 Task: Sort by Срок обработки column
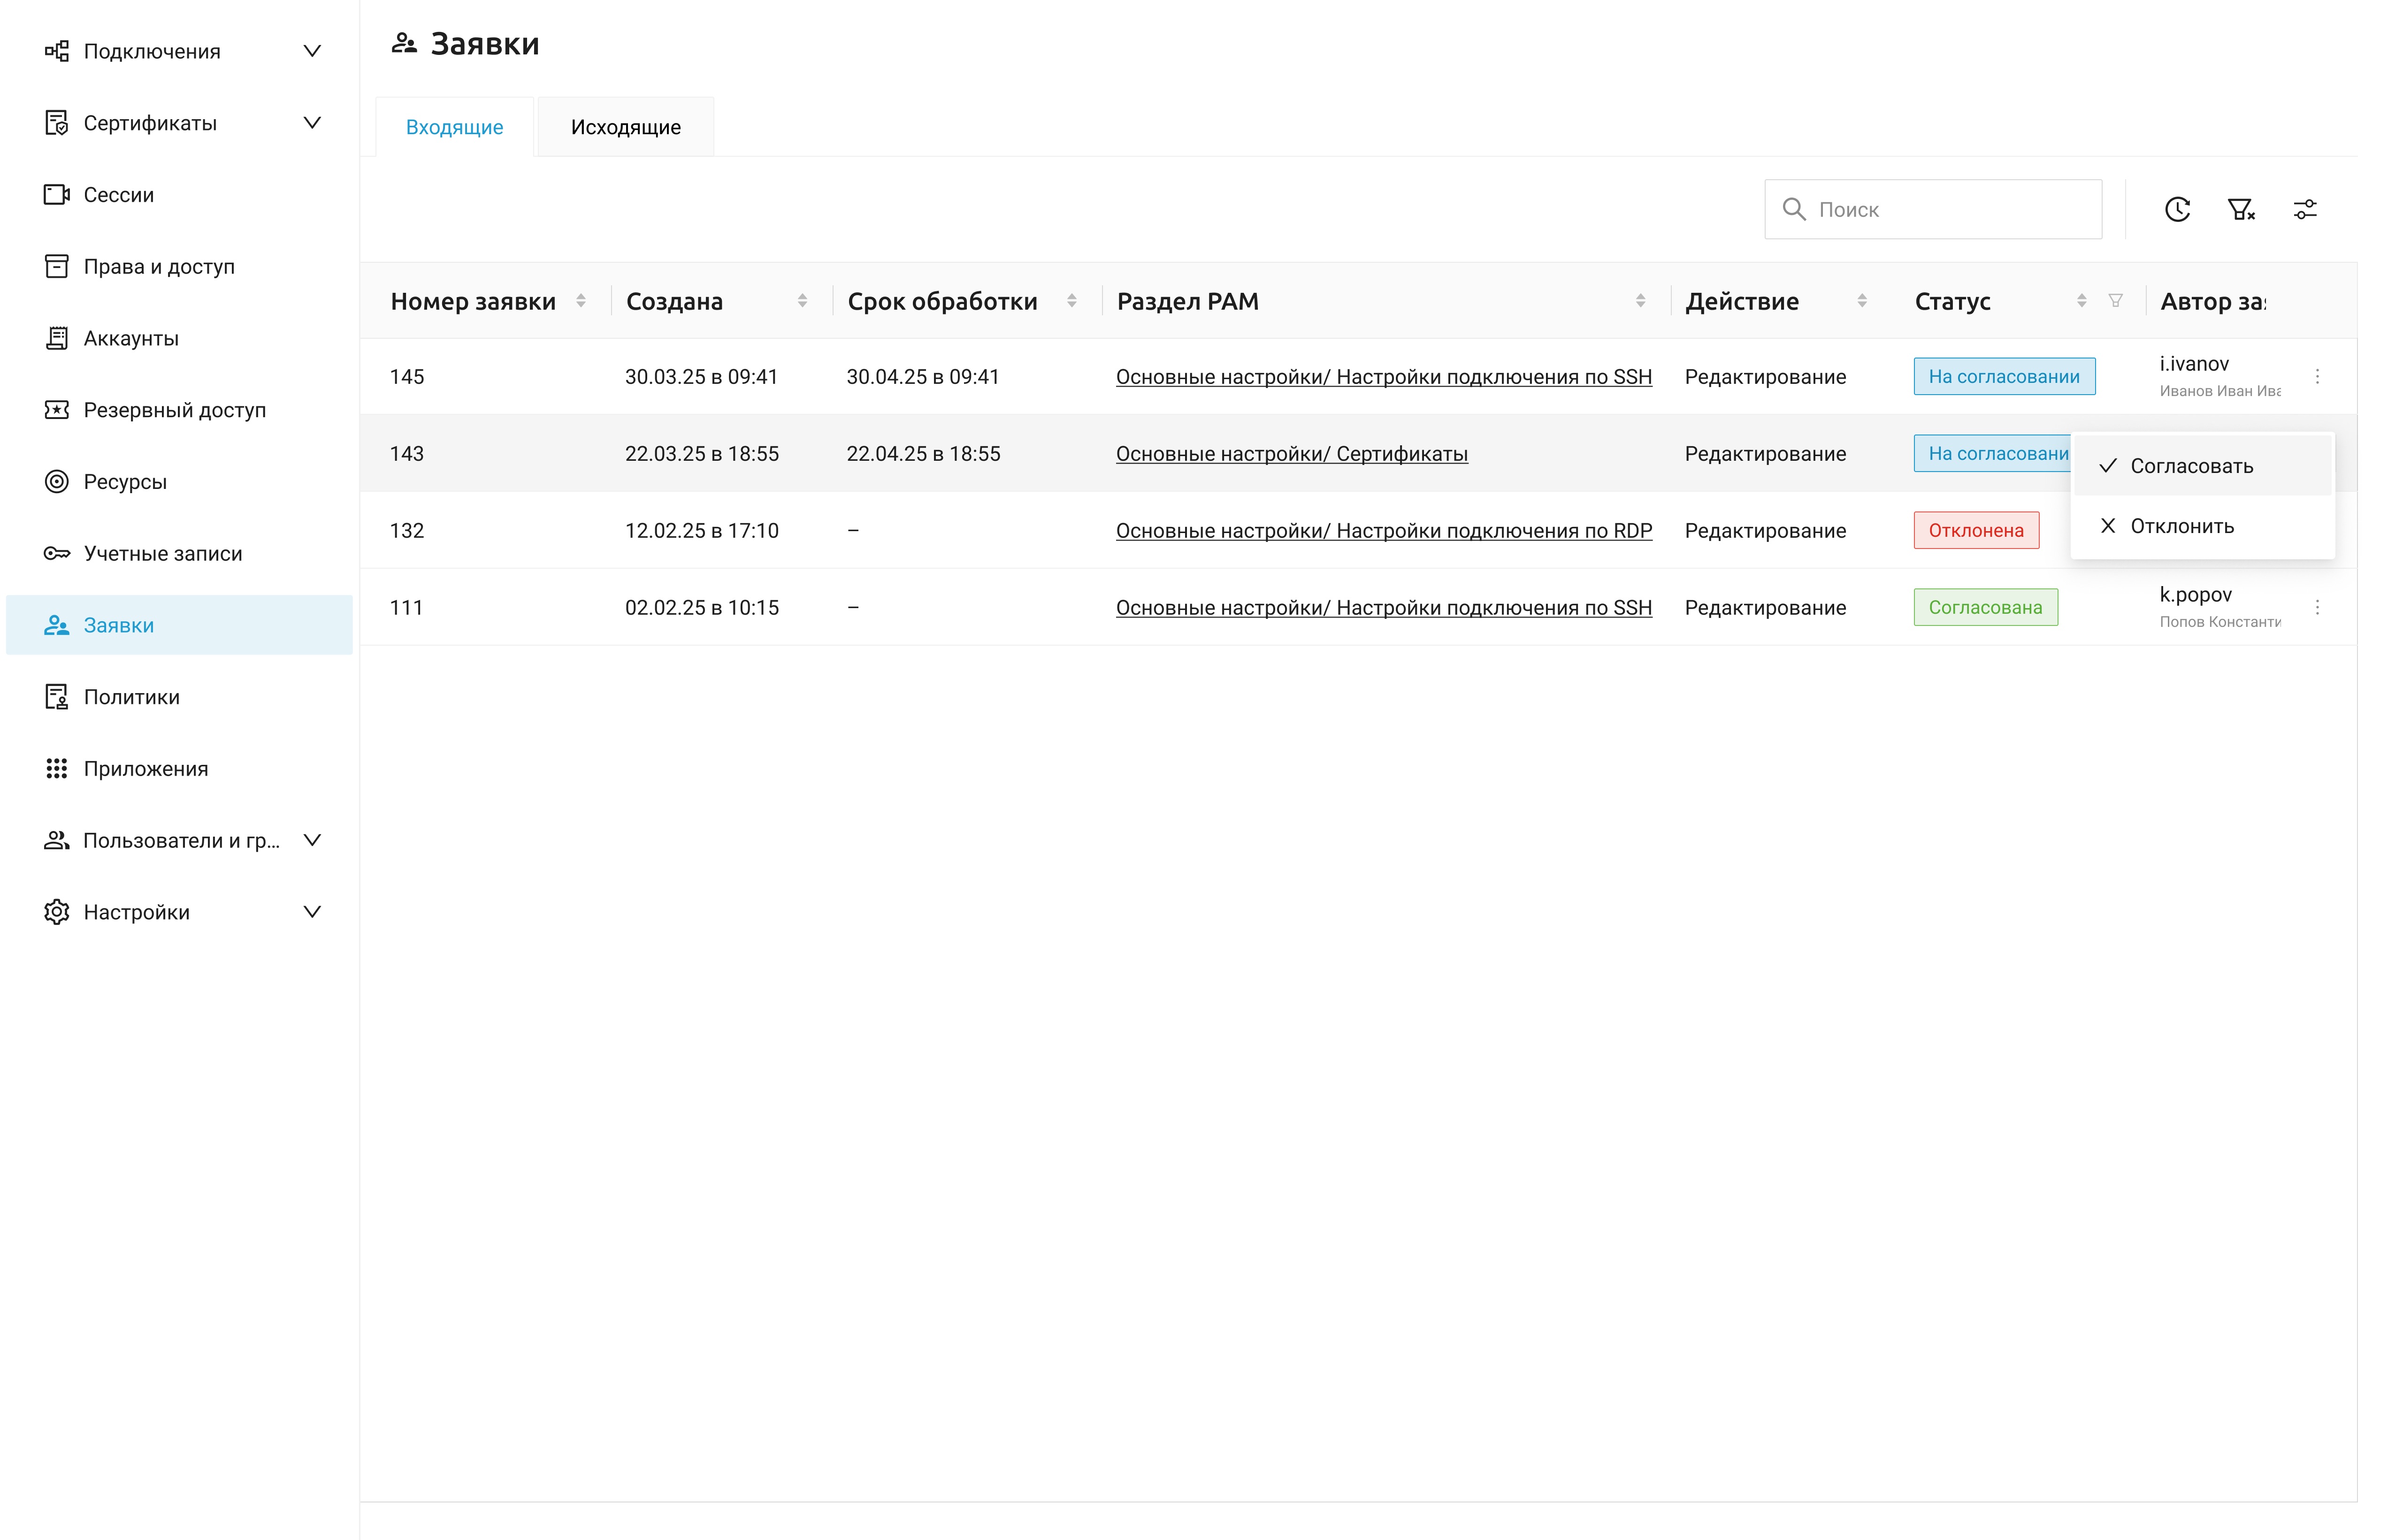click(1071, 301)
